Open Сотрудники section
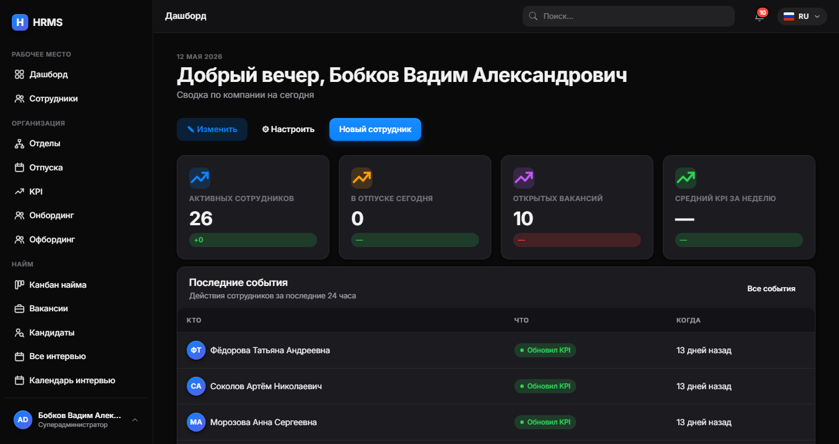Viewport: 839px width, 444px height. (x=76, y=99)
